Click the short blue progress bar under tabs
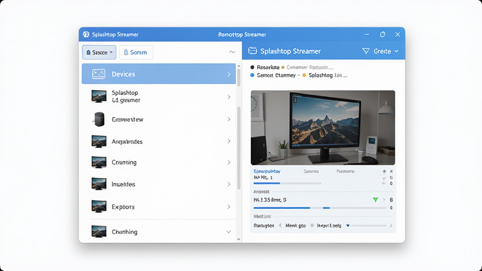The height and width of the screenshot is (271, 482). 267,183
